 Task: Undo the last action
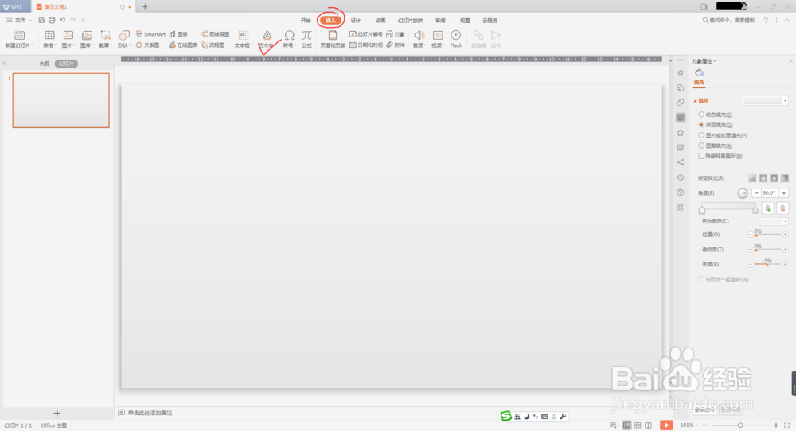[62, 21]
